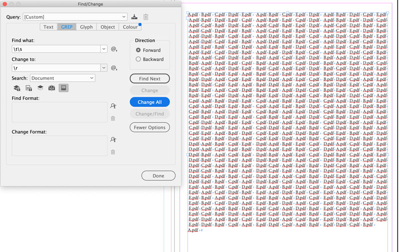
Task: Click the Change All button
Action: 149,102
